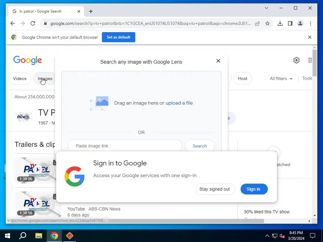This screenshot has height=242, width=323.
Task: Close the Google Lens dialog
Action: 218,61
